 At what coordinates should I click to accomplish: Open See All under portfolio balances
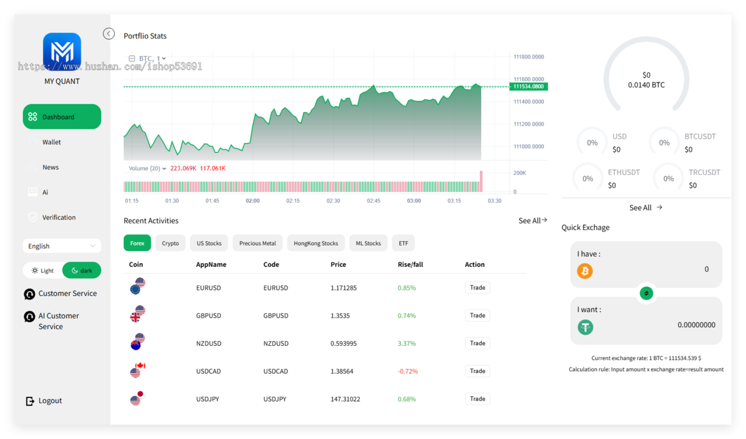[646, 208]
